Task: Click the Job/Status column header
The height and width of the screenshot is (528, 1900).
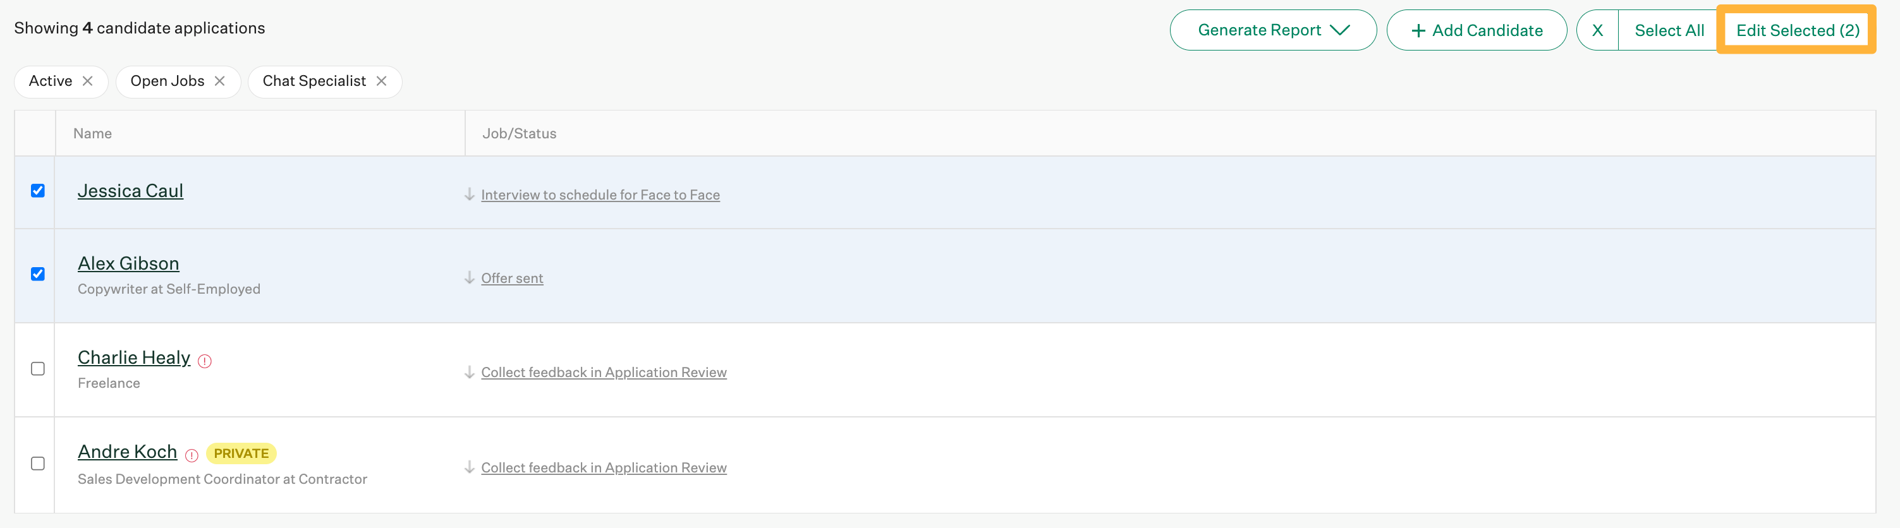Action: point(518,133)
